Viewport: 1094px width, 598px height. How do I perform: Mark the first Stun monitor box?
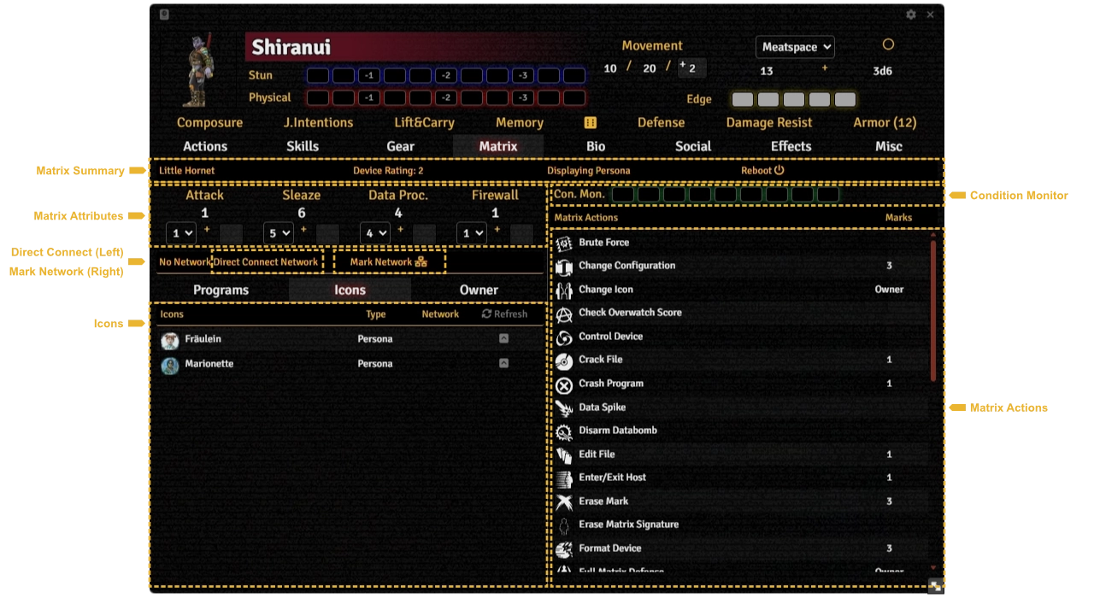pos(318,75)
